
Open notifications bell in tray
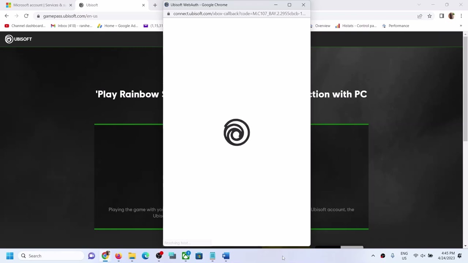tap(460, 256)
